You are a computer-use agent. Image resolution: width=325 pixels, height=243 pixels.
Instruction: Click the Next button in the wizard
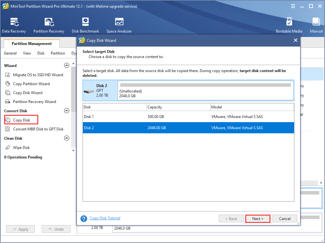[x=258, y=218]
